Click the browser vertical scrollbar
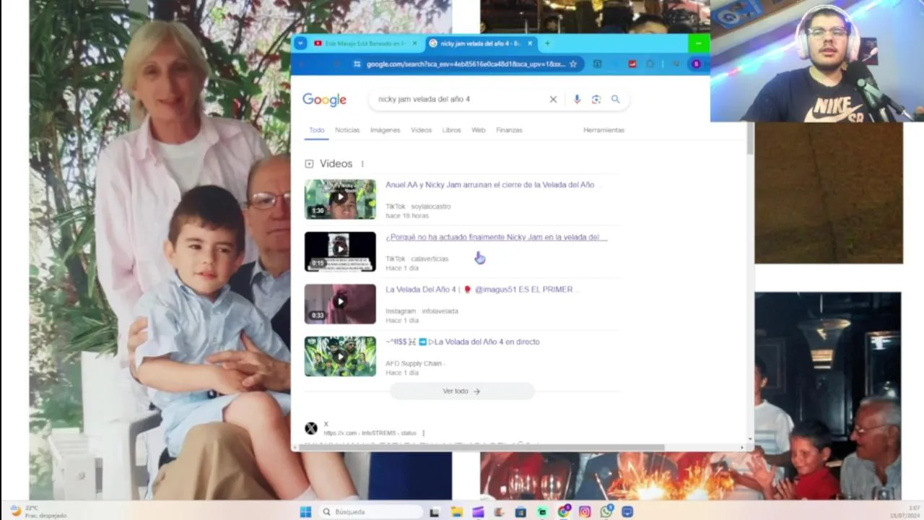Image resolution: width=924 pixels, height=520 pixels. [750, 139]
